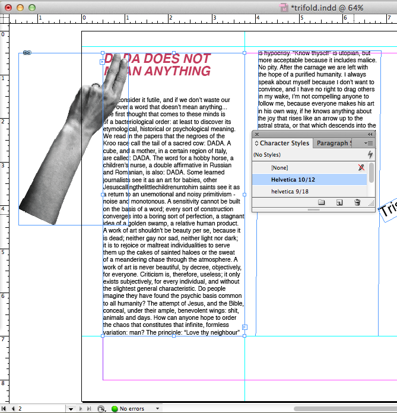
Task: Open the page number dropdown in status bar
Action: (x=71, y=409)
